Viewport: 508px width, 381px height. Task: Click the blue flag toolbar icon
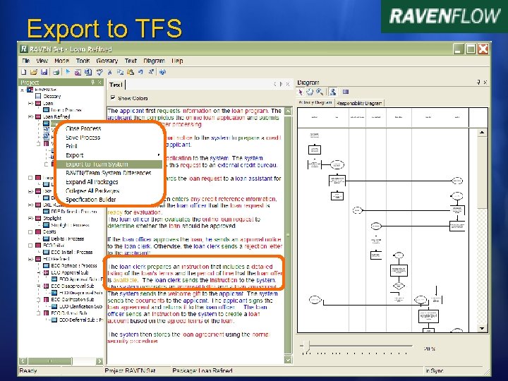pyautogui.click(x=68, y=72)
